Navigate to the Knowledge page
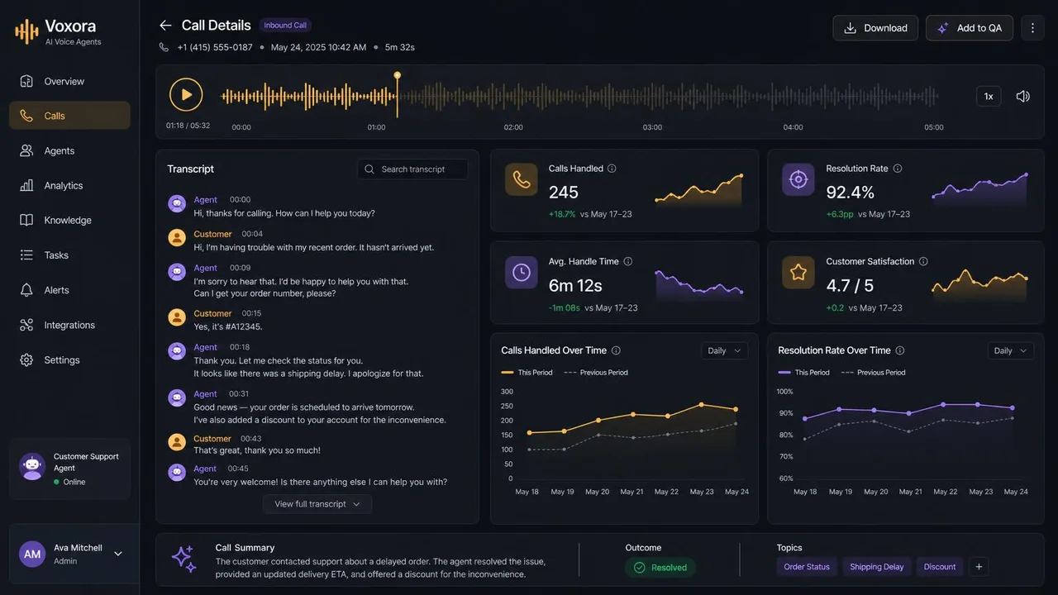The width and height of the screenshot is (1058, 595). [x=69, y=220]
